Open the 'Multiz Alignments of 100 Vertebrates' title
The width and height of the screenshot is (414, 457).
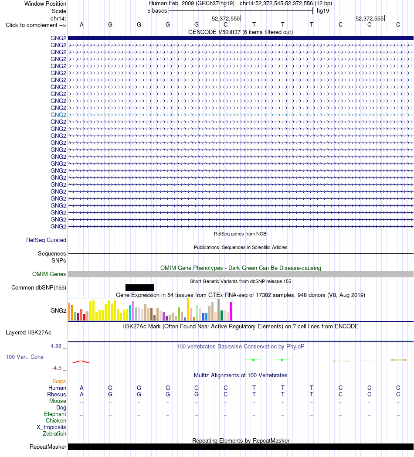pos(241,375)
